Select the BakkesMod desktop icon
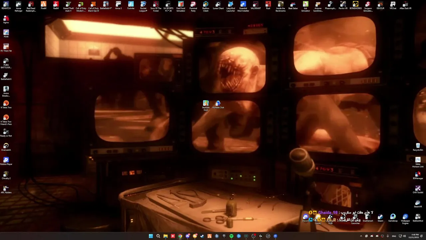Viewport: 426px width, 240px height. [418, 218]
